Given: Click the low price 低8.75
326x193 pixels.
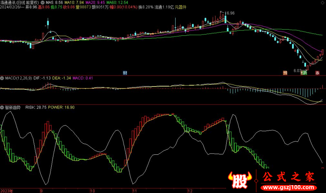Looking at the screenshot, I should pos(57,7).
